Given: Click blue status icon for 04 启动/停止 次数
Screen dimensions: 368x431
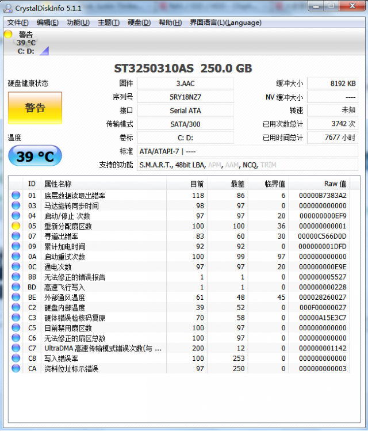Looking at the screenshot, I should tap(16, 215).
